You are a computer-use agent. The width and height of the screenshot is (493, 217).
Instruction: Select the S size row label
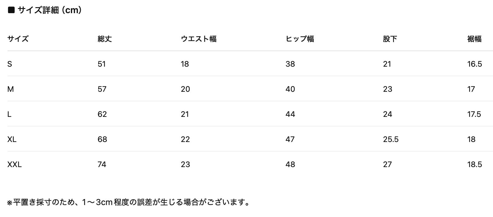10,64
